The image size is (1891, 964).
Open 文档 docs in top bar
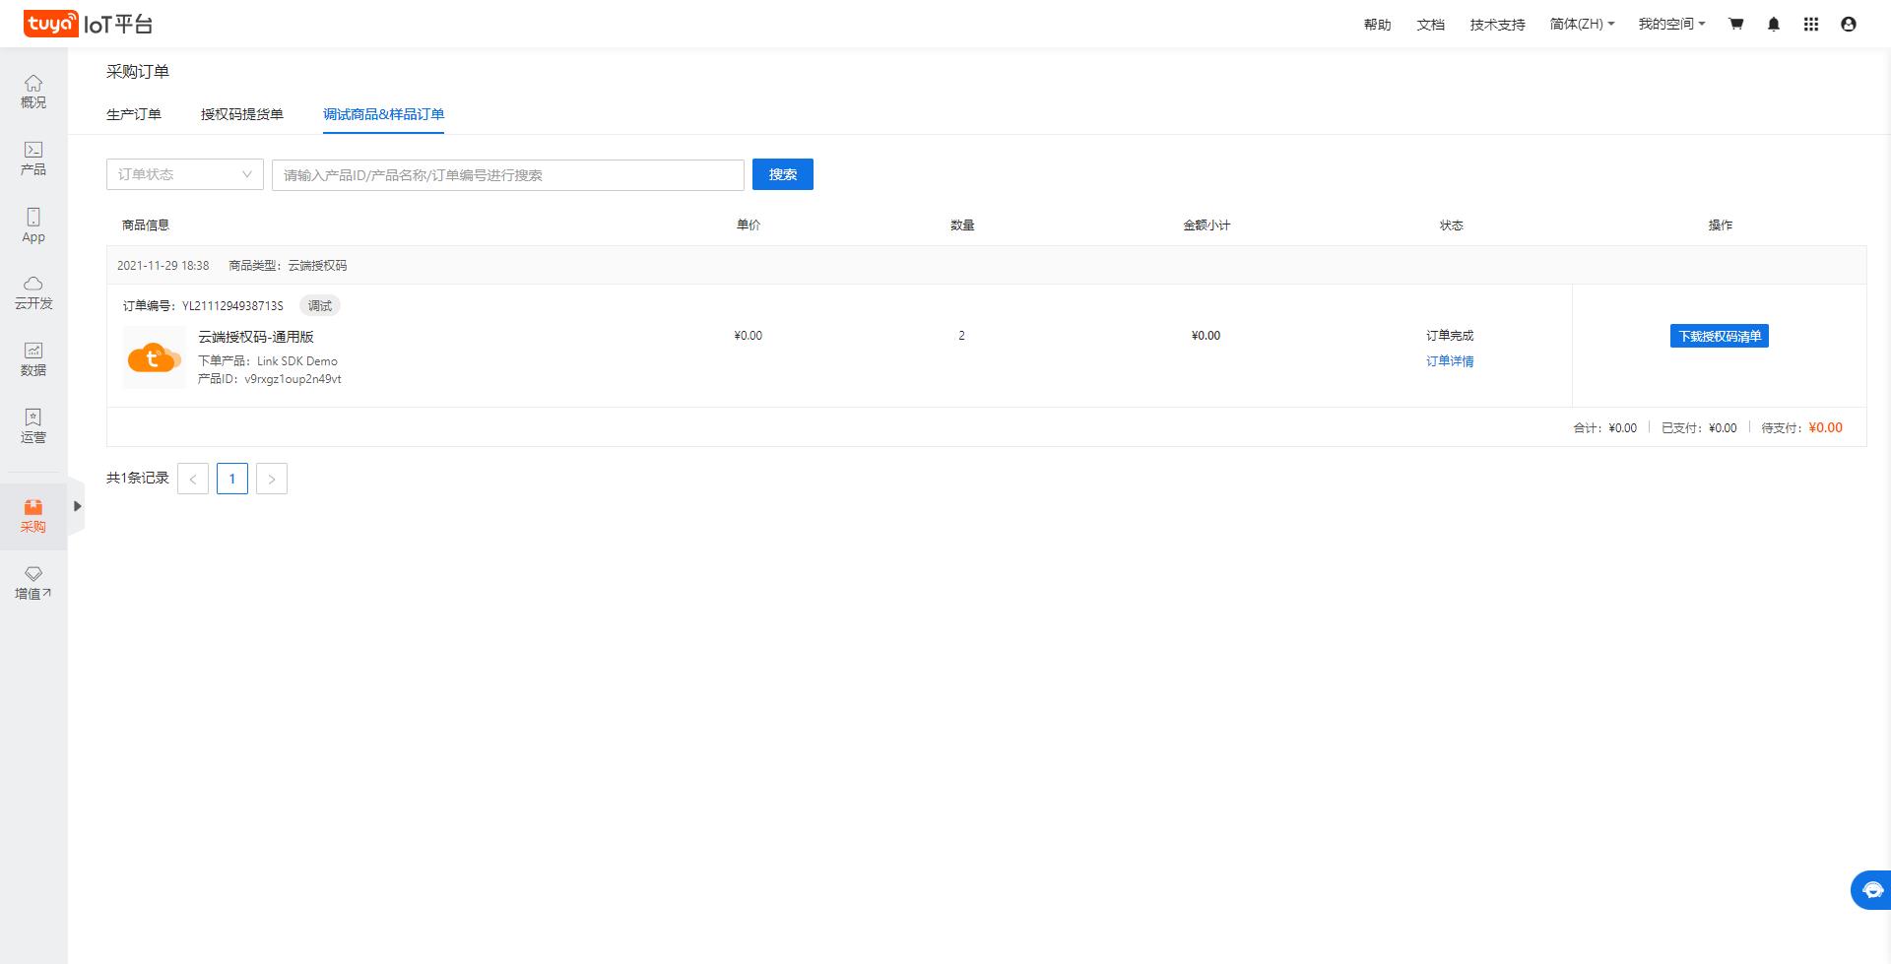tap(1430, 25)
